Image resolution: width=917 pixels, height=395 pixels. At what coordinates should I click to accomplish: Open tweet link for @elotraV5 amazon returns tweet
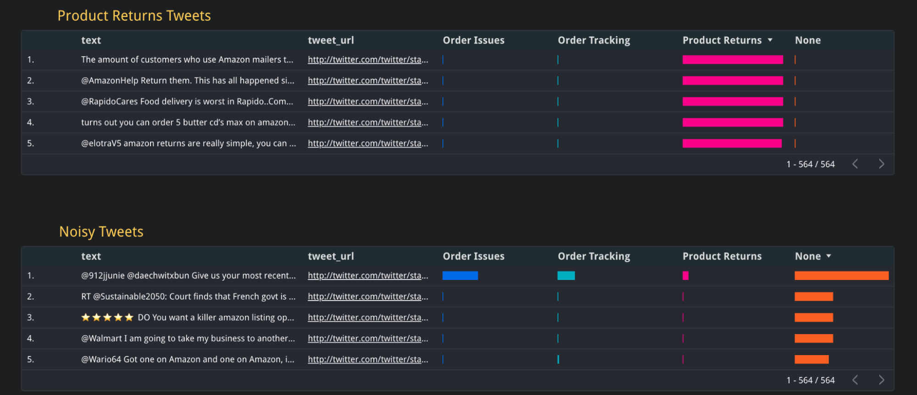367,143
